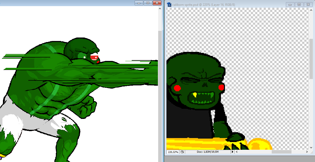
Task: Click the horizontal scrollbar thumb in caliborn sprite window
Action: pos(281,152)
